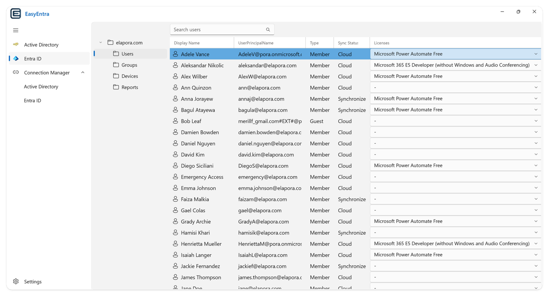The height and width of the screenshot is (296, 549).
Task: Select the Gael Colas row
Action: pos(356,210)
